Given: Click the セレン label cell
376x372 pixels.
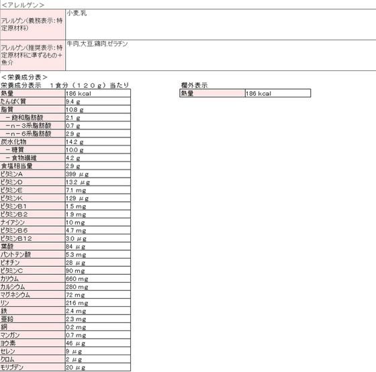Looking at the screenshot, I should (33, 351).
